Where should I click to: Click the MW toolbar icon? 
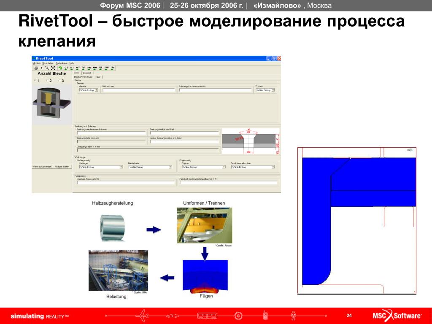pyautogui.click(x=95, y=68)
